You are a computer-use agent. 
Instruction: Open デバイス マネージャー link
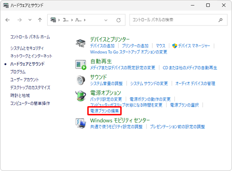(194, 46)
